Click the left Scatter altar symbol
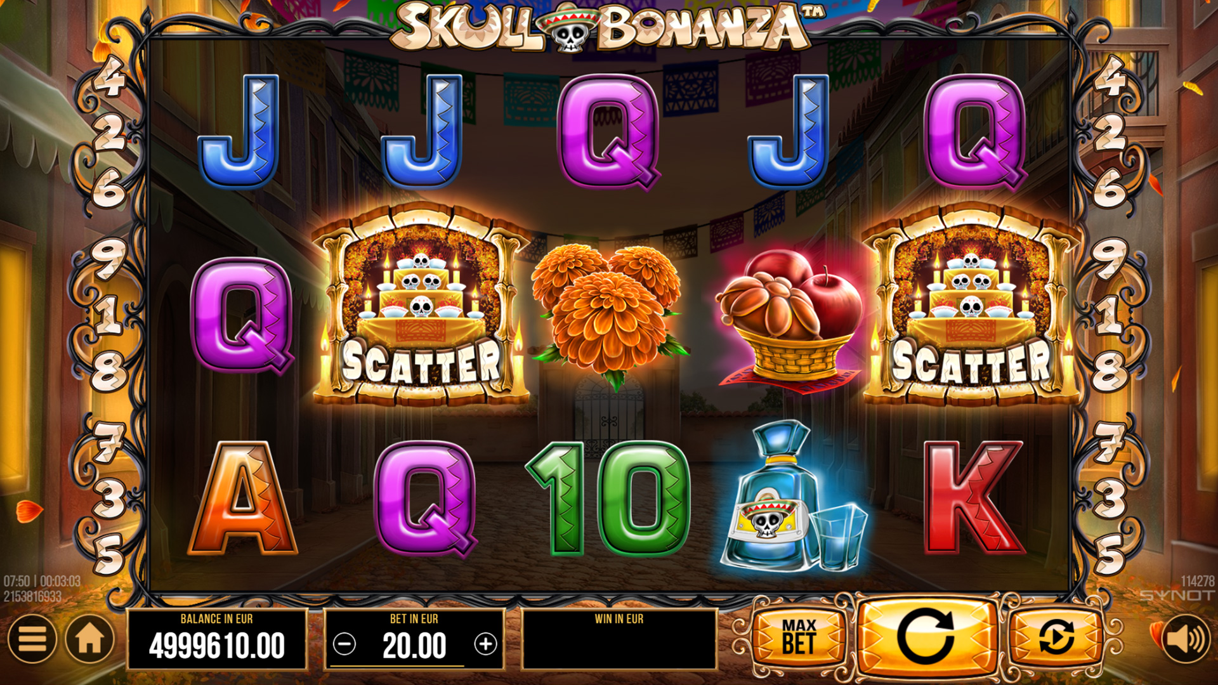 click(421, 304)
